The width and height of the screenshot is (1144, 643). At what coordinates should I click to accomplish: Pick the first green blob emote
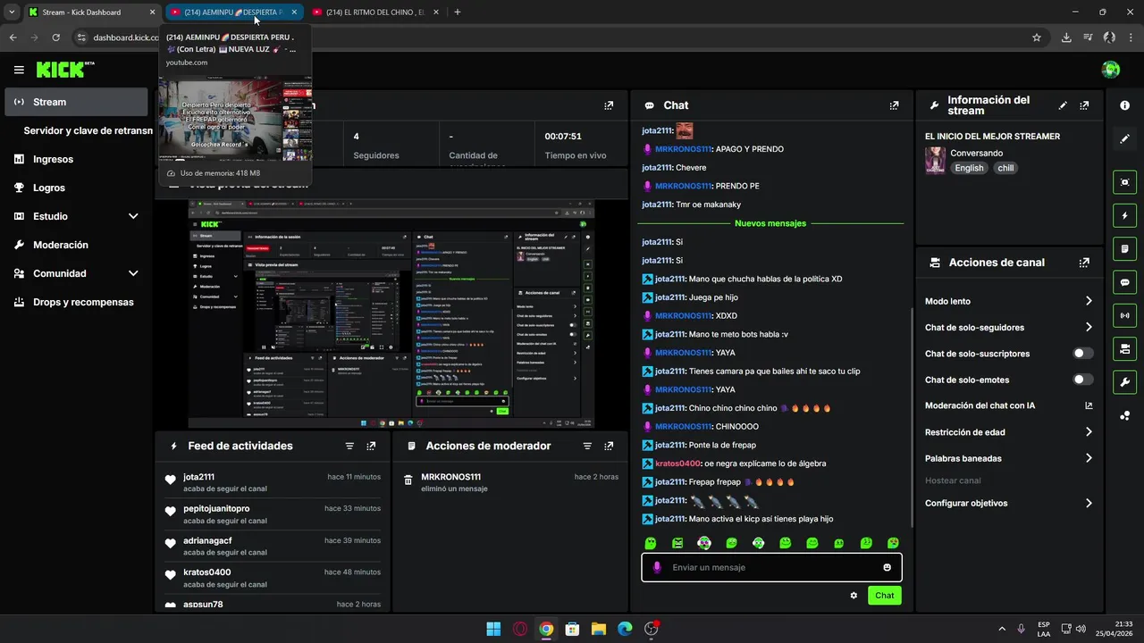pyautogui.click(x=651, y=543)
